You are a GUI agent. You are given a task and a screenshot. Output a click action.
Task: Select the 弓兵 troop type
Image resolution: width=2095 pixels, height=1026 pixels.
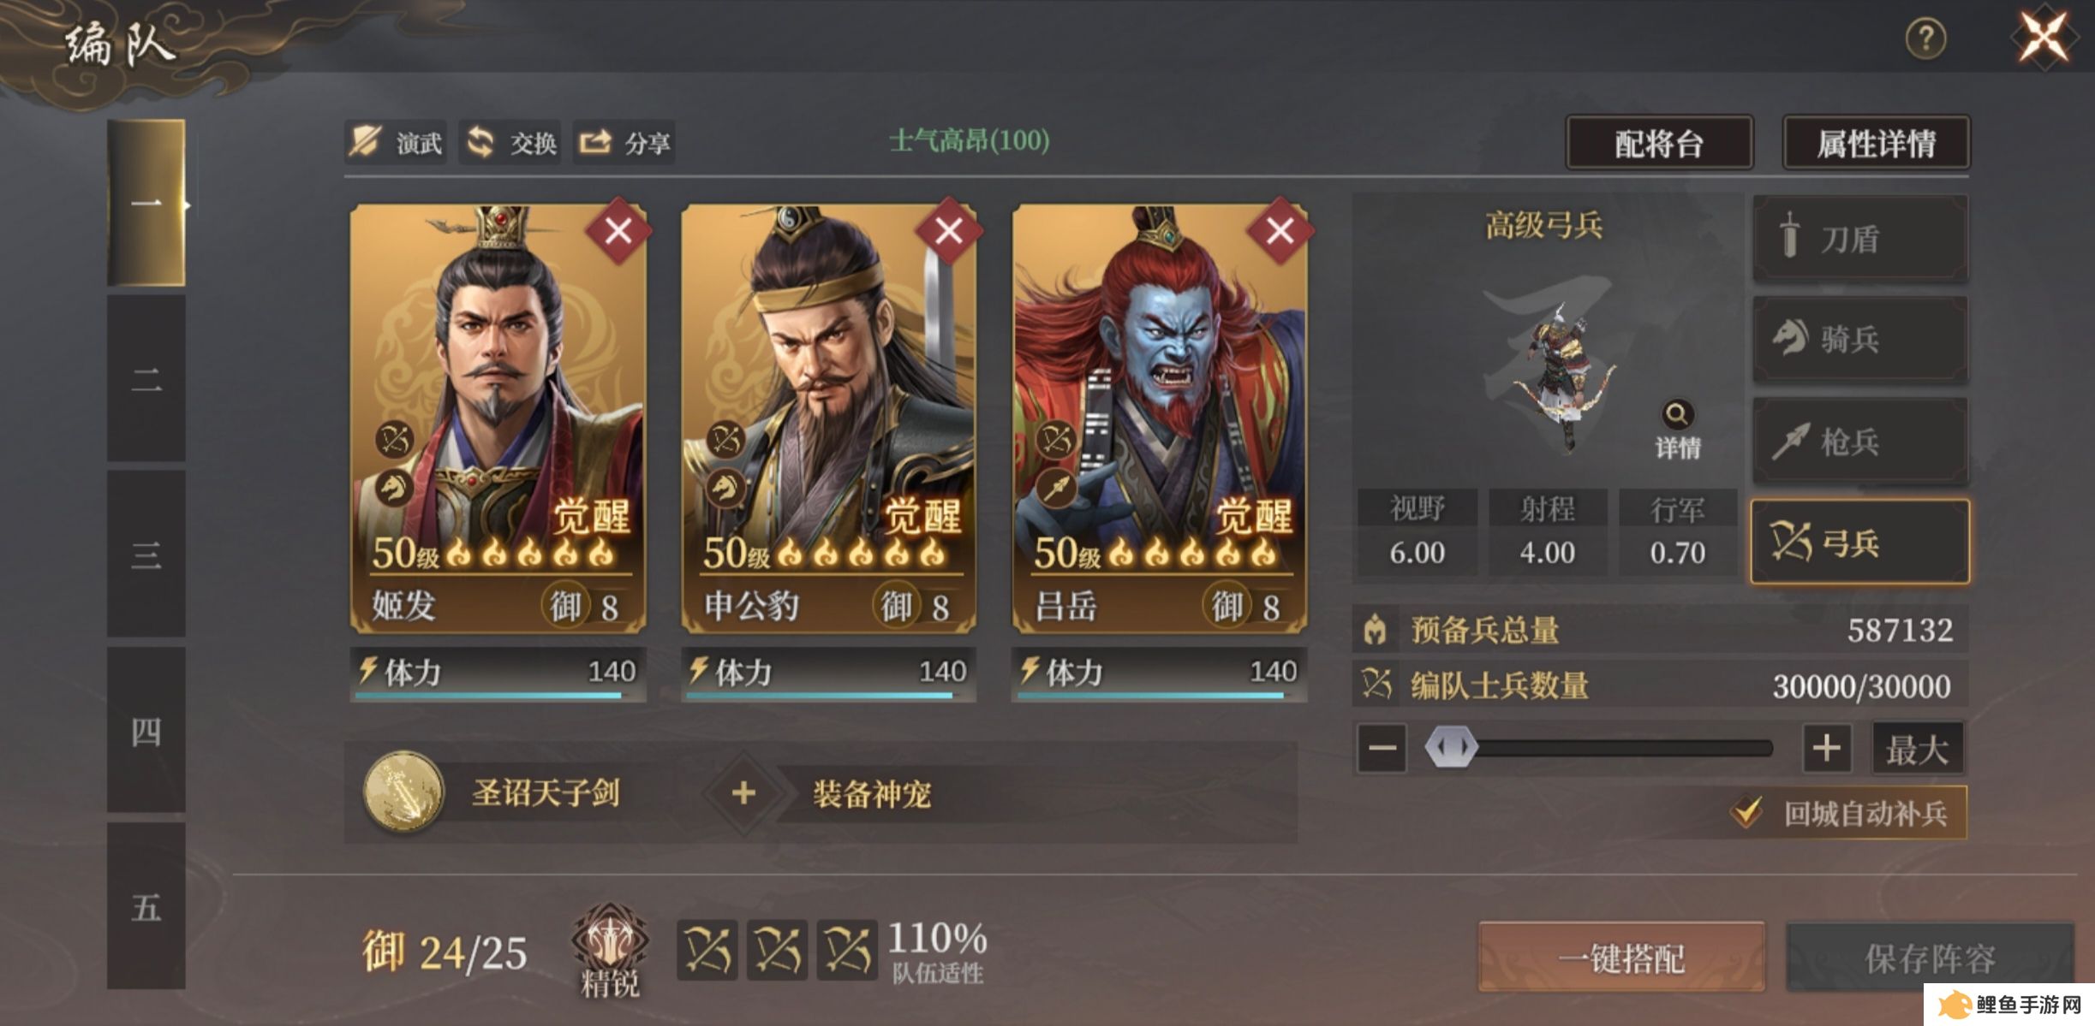coord(1859,543)
